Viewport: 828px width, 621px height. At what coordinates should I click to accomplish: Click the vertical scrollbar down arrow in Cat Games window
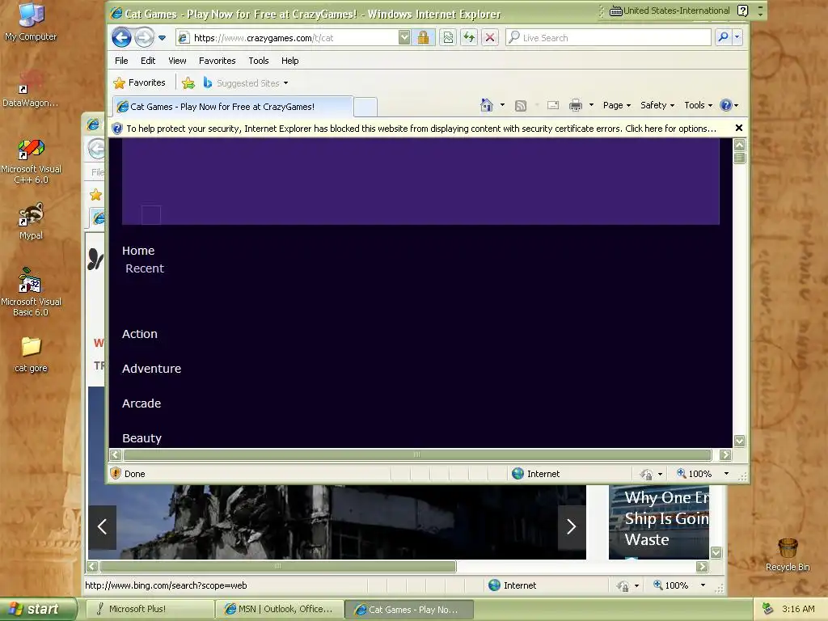point(739,441)
